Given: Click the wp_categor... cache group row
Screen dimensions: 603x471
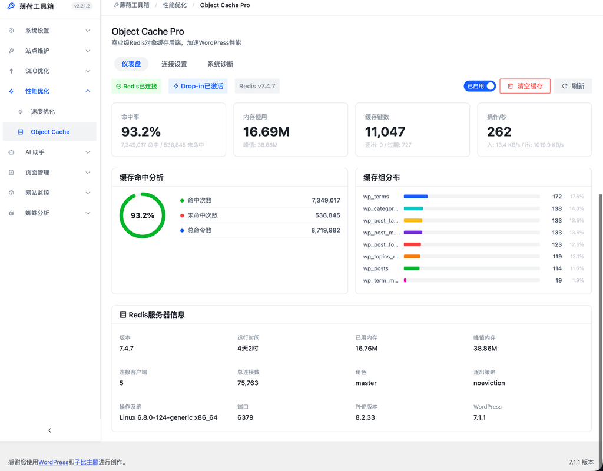Looking at the screenshot, I should point(473,208).
